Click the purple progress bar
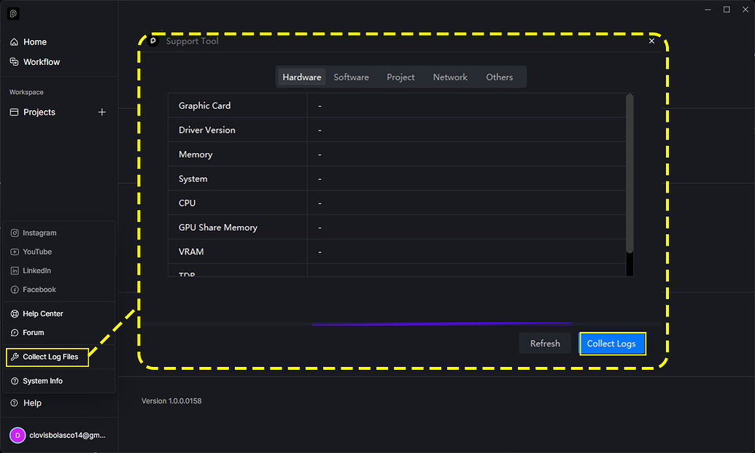755x453 pixels. (442, 322)
